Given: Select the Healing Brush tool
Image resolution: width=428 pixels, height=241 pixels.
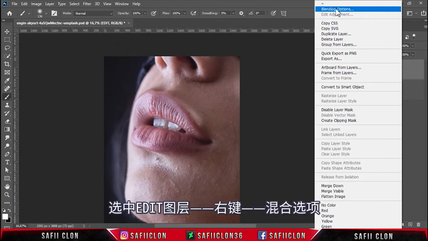Looking at the screenshot, I should click(x=7, y=89).
